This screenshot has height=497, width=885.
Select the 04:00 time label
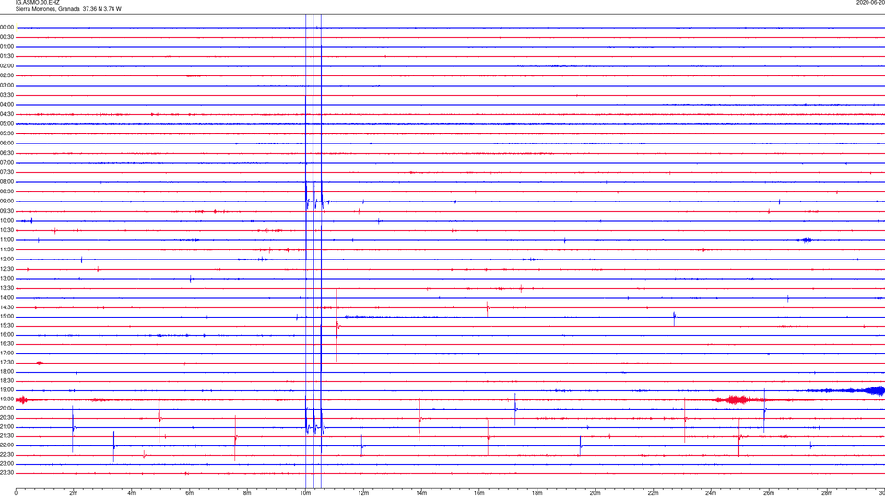click(x=7, y=104)
